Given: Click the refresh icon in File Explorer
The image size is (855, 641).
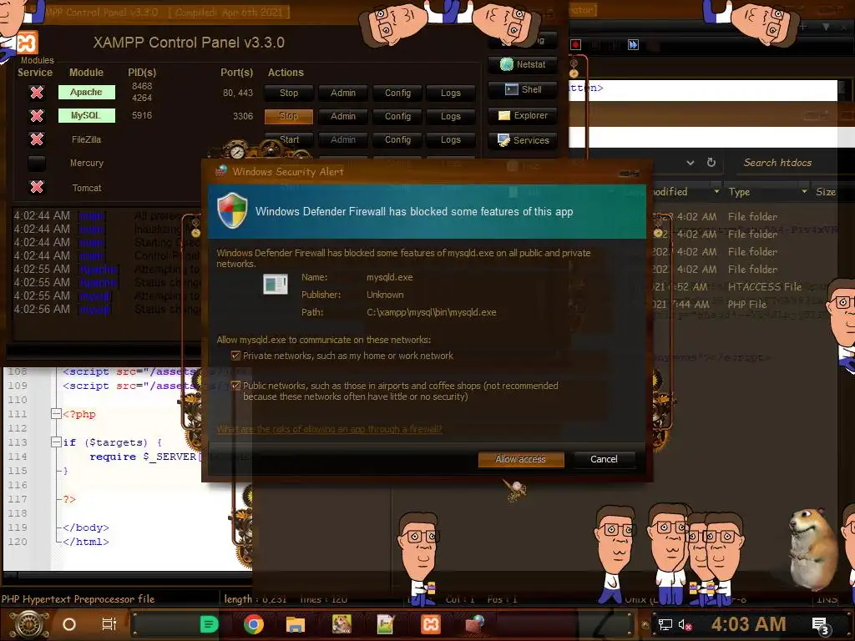Looking at the screenshot, I should pos(711,163).
